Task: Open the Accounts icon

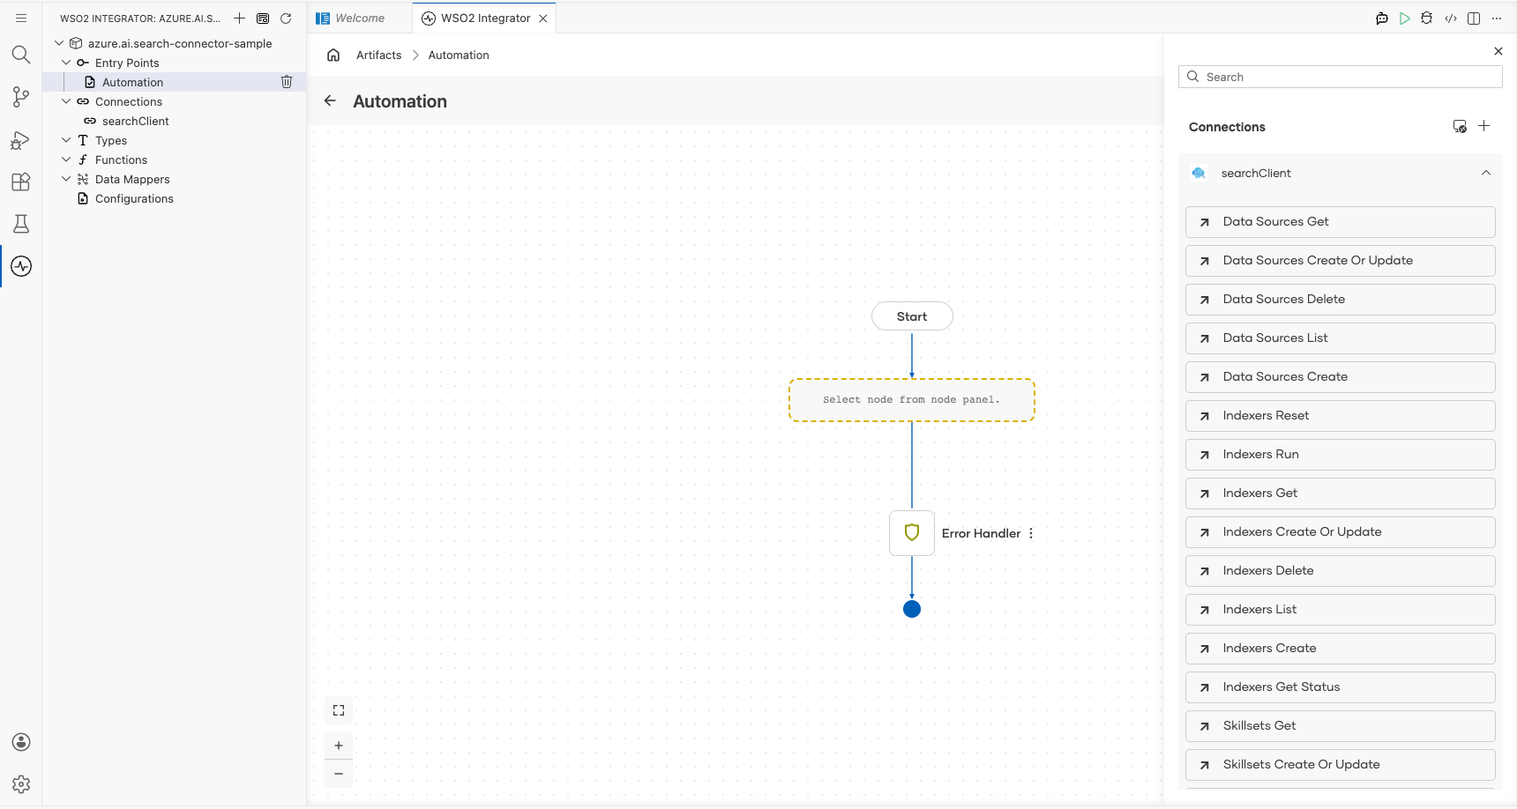Action: (21, 742)
